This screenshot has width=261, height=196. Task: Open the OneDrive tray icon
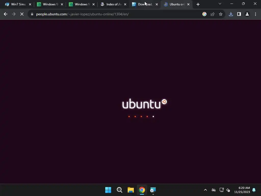[x=214, y=190]
